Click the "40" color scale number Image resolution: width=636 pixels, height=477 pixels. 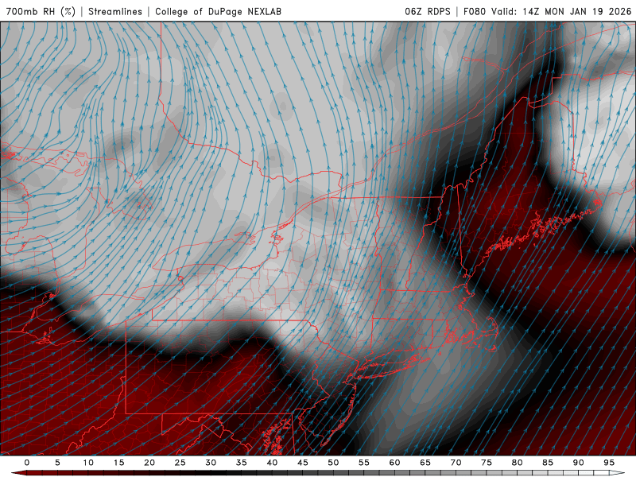[x=272, y=463]
